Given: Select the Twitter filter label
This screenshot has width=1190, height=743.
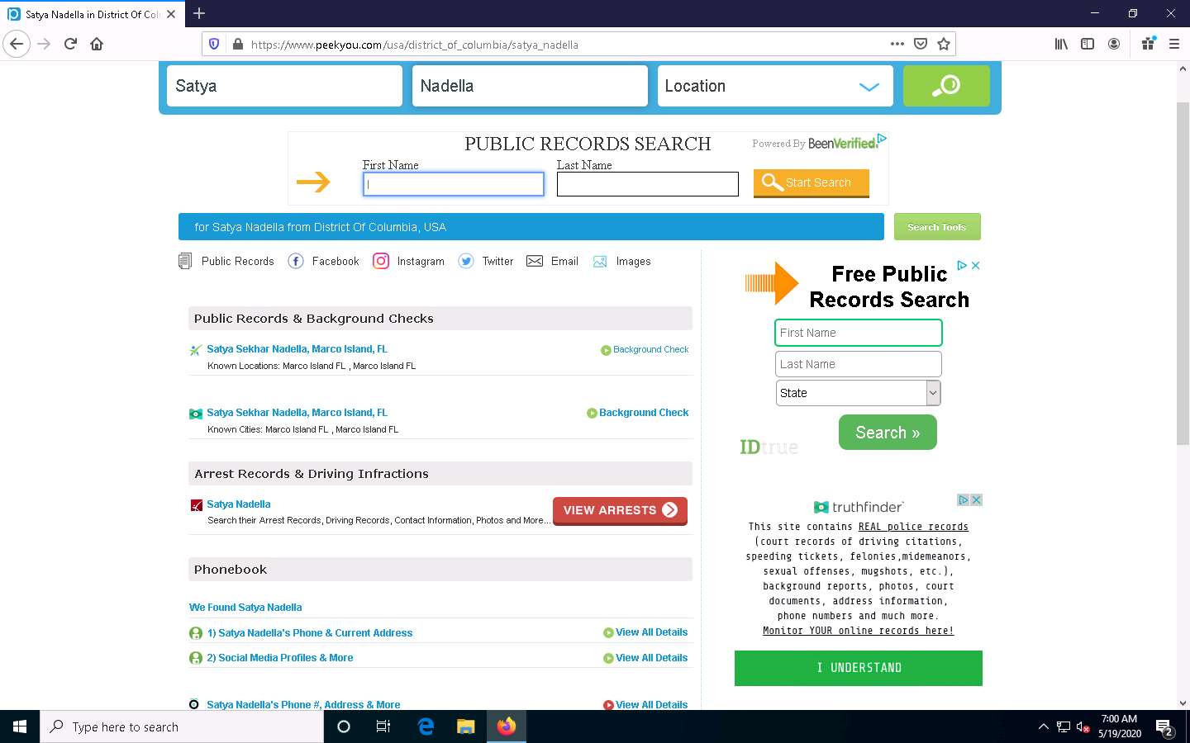Looking at the screenshot, I should pos(497,261).
